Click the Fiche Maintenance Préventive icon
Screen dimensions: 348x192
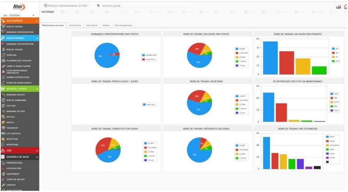coord(3,72)
